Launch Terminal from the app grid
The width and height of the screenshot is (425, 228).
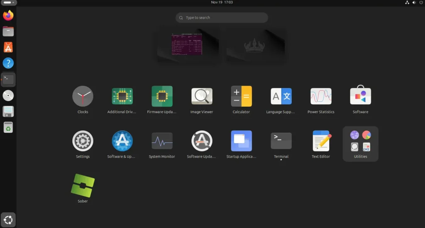click(281, 141)
